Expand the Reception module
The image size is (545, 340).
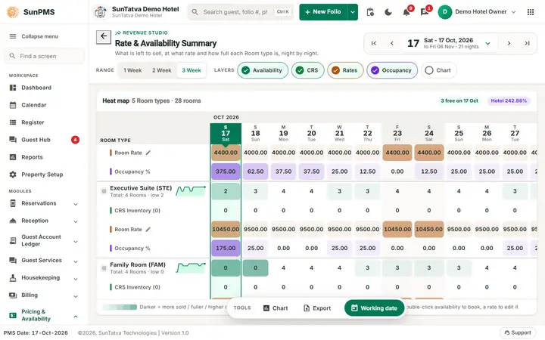coord(76,221)
